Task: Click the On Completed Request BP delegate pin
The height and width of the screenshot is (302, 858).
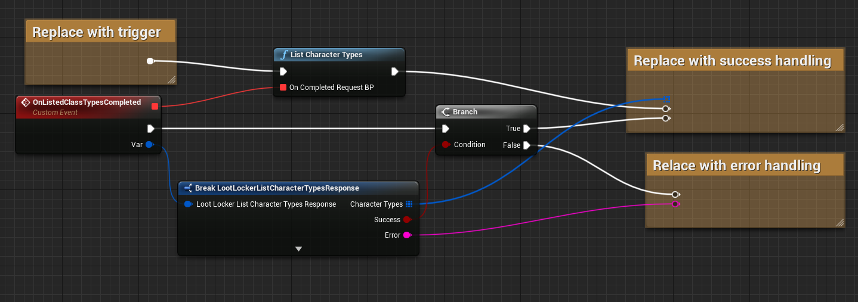Action: pyautogui.click(x=283, y=88)
